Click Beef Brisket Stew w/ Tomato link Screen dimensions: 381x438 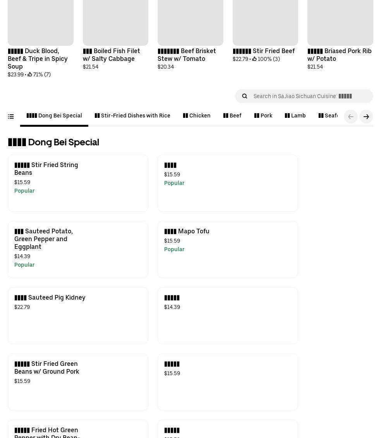187,55
